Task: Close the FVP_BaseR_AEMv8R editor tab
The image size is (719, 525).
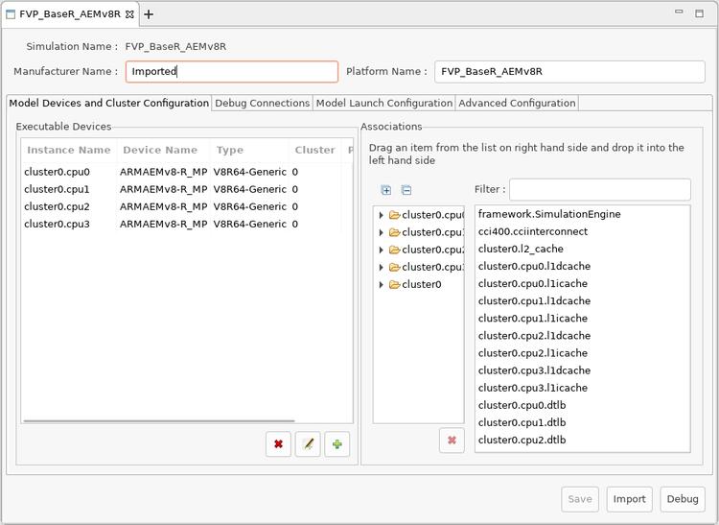Action: [130, 14]
